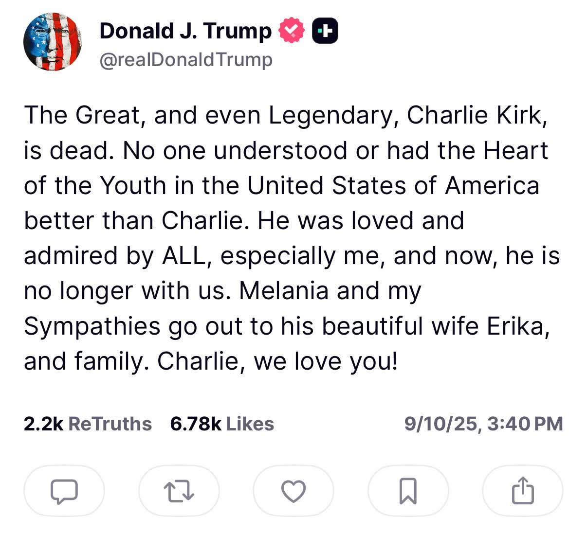The width and height of the screenshot is (587, 535).
Task: Click the '6.78k' like count number
Action: pos(196,424)
